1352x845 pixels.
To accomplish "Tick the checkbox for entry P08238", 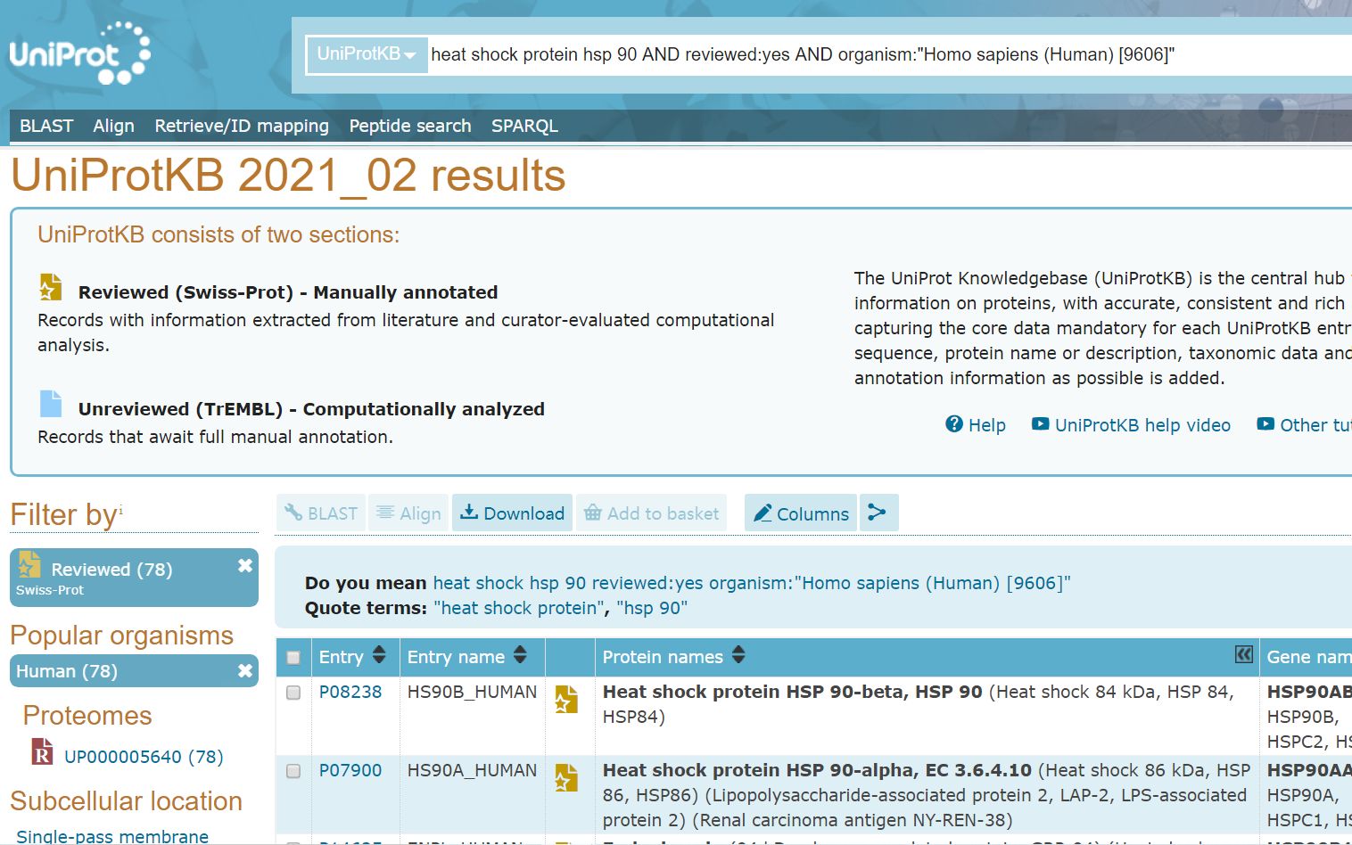I will pos(293,693).
